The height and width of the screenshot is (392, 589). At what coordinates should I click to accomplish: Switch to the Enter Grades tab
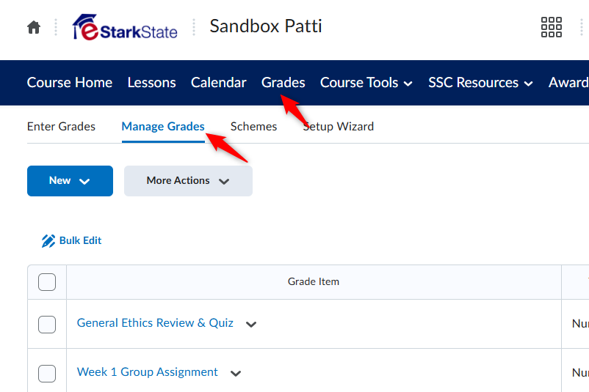pos(61,127)
